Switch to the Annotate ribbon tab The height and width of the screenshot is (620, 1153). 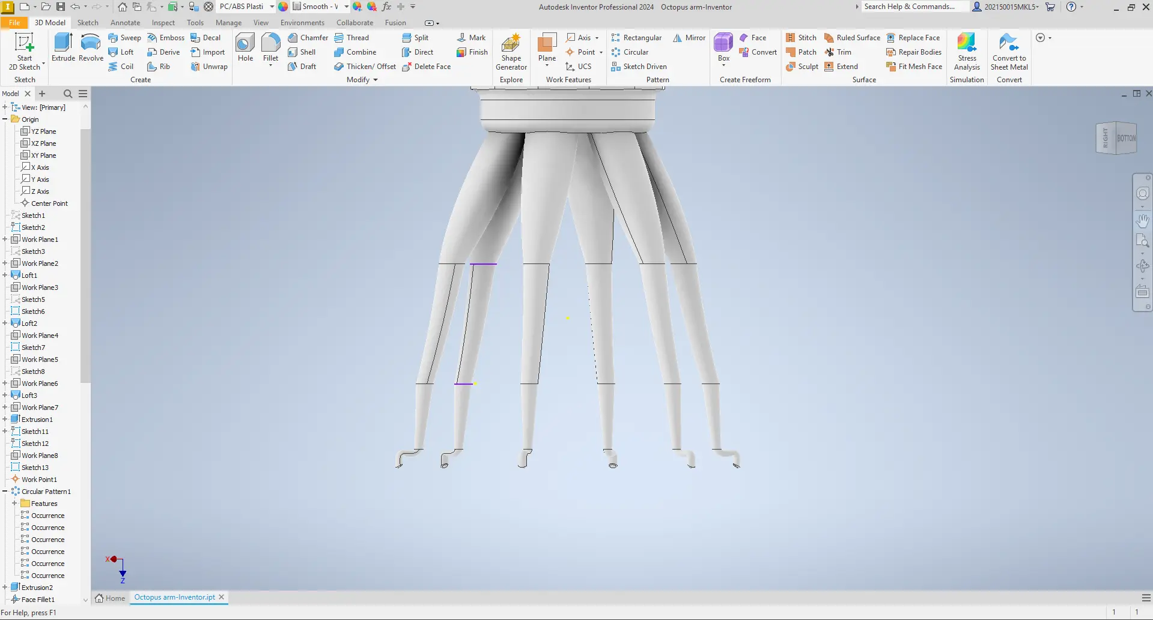tap(125, 22)
